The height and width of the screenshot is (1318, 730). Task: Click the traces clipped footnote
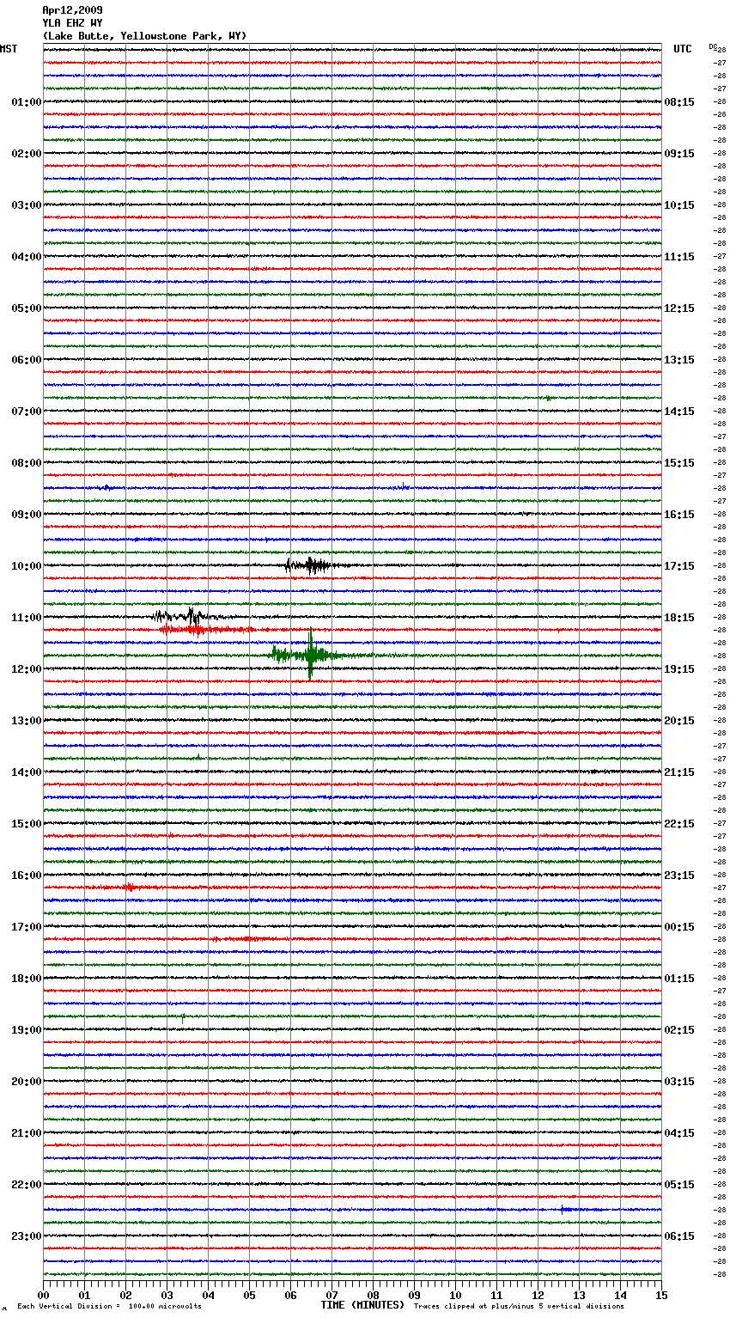[519, 1306]
